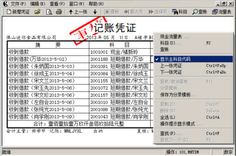Viewport: 236px width, 156px height.
Task: Click status bar entry 操作: 101,MNTXM
Action: pyautogui.click(x=183, y=152)
